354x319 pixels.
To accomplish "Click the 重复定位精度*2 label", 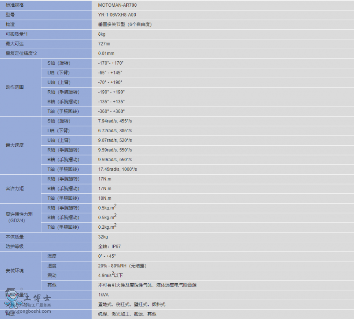I will pos(21,53).
